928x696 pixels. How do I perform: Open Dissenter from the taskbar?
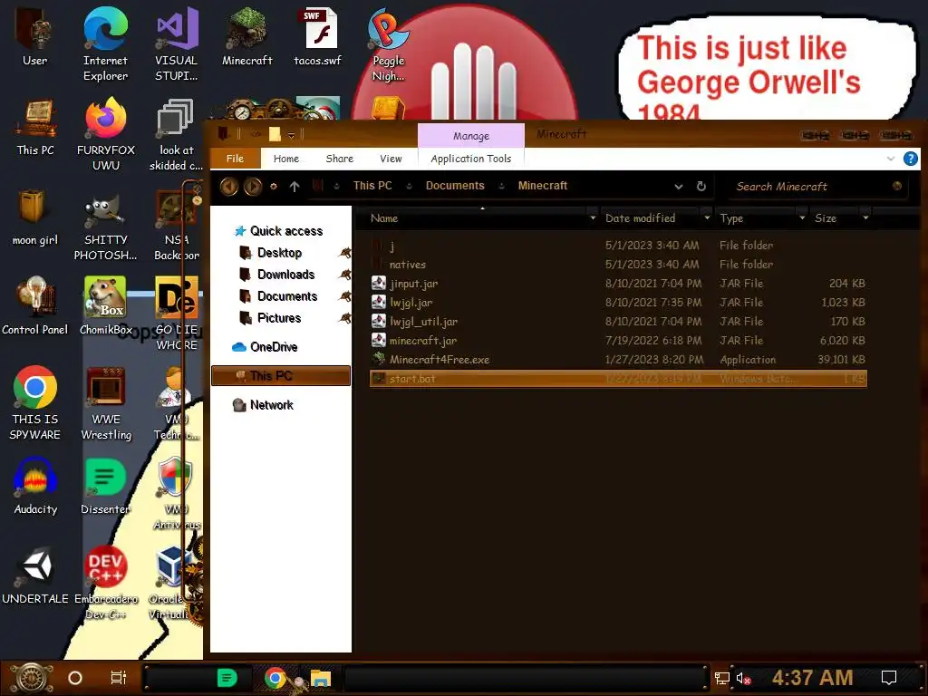click(x=227, y=678)
